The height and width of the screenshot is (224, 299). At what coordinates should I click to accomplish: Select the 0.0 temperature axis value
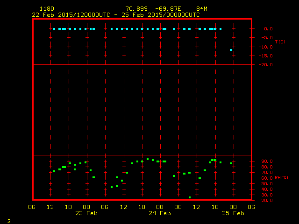coord(268,28)
